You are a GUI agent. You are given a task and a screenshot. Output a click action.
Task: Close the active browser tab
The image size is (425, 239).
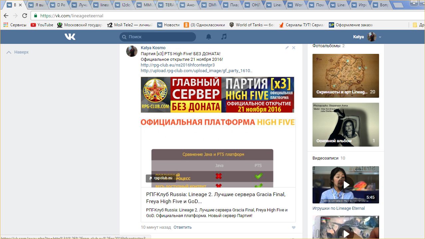(20, 5)
